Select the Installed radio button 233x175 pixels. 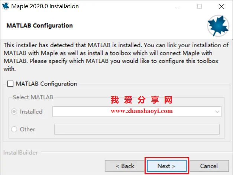[x=14, y=111]
